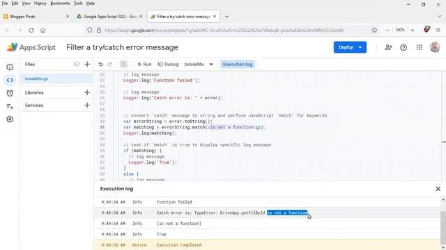Image resolution: width=446 pixels, height=250 pixels.
Task: Save project with the disk icon
Action: [124, 65]
